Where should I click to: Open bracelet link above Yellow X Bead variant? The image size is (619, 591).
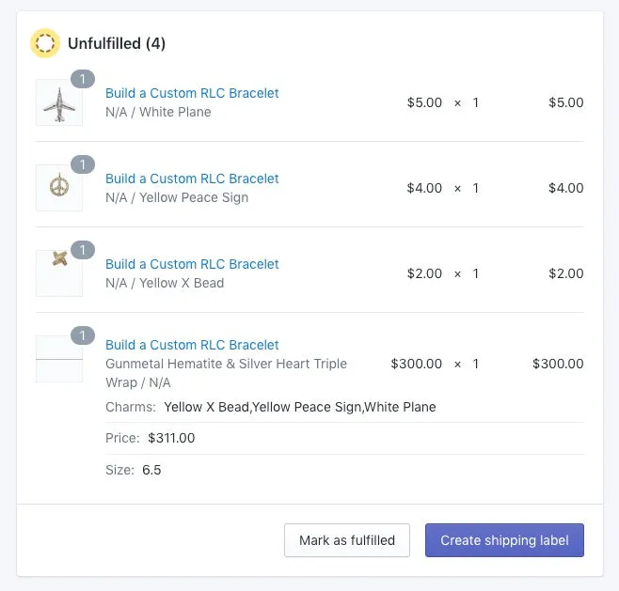click(192, 264)
